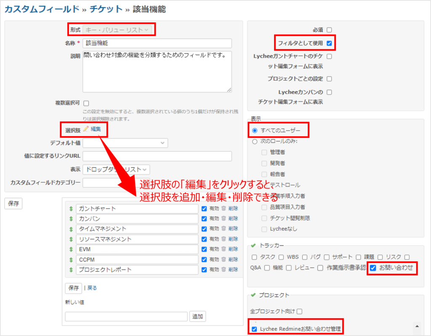Open the 表示 ドロップダウンリスト selector
This screenshot has height=336, width=431.
pos(116,169)
